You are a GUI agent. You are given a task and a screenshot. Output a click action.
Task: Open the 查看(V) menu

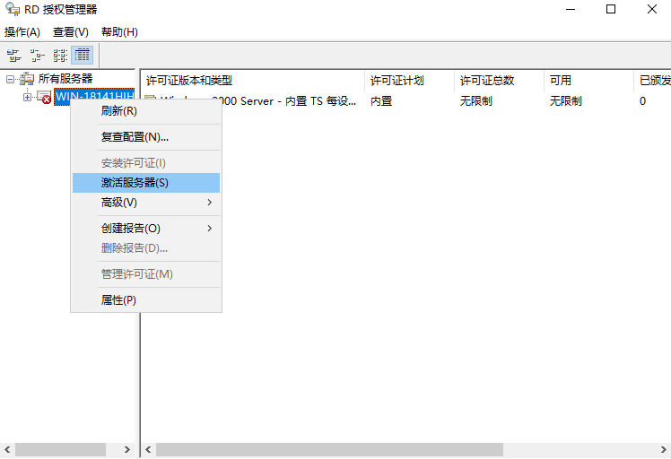tap(71, 32)
